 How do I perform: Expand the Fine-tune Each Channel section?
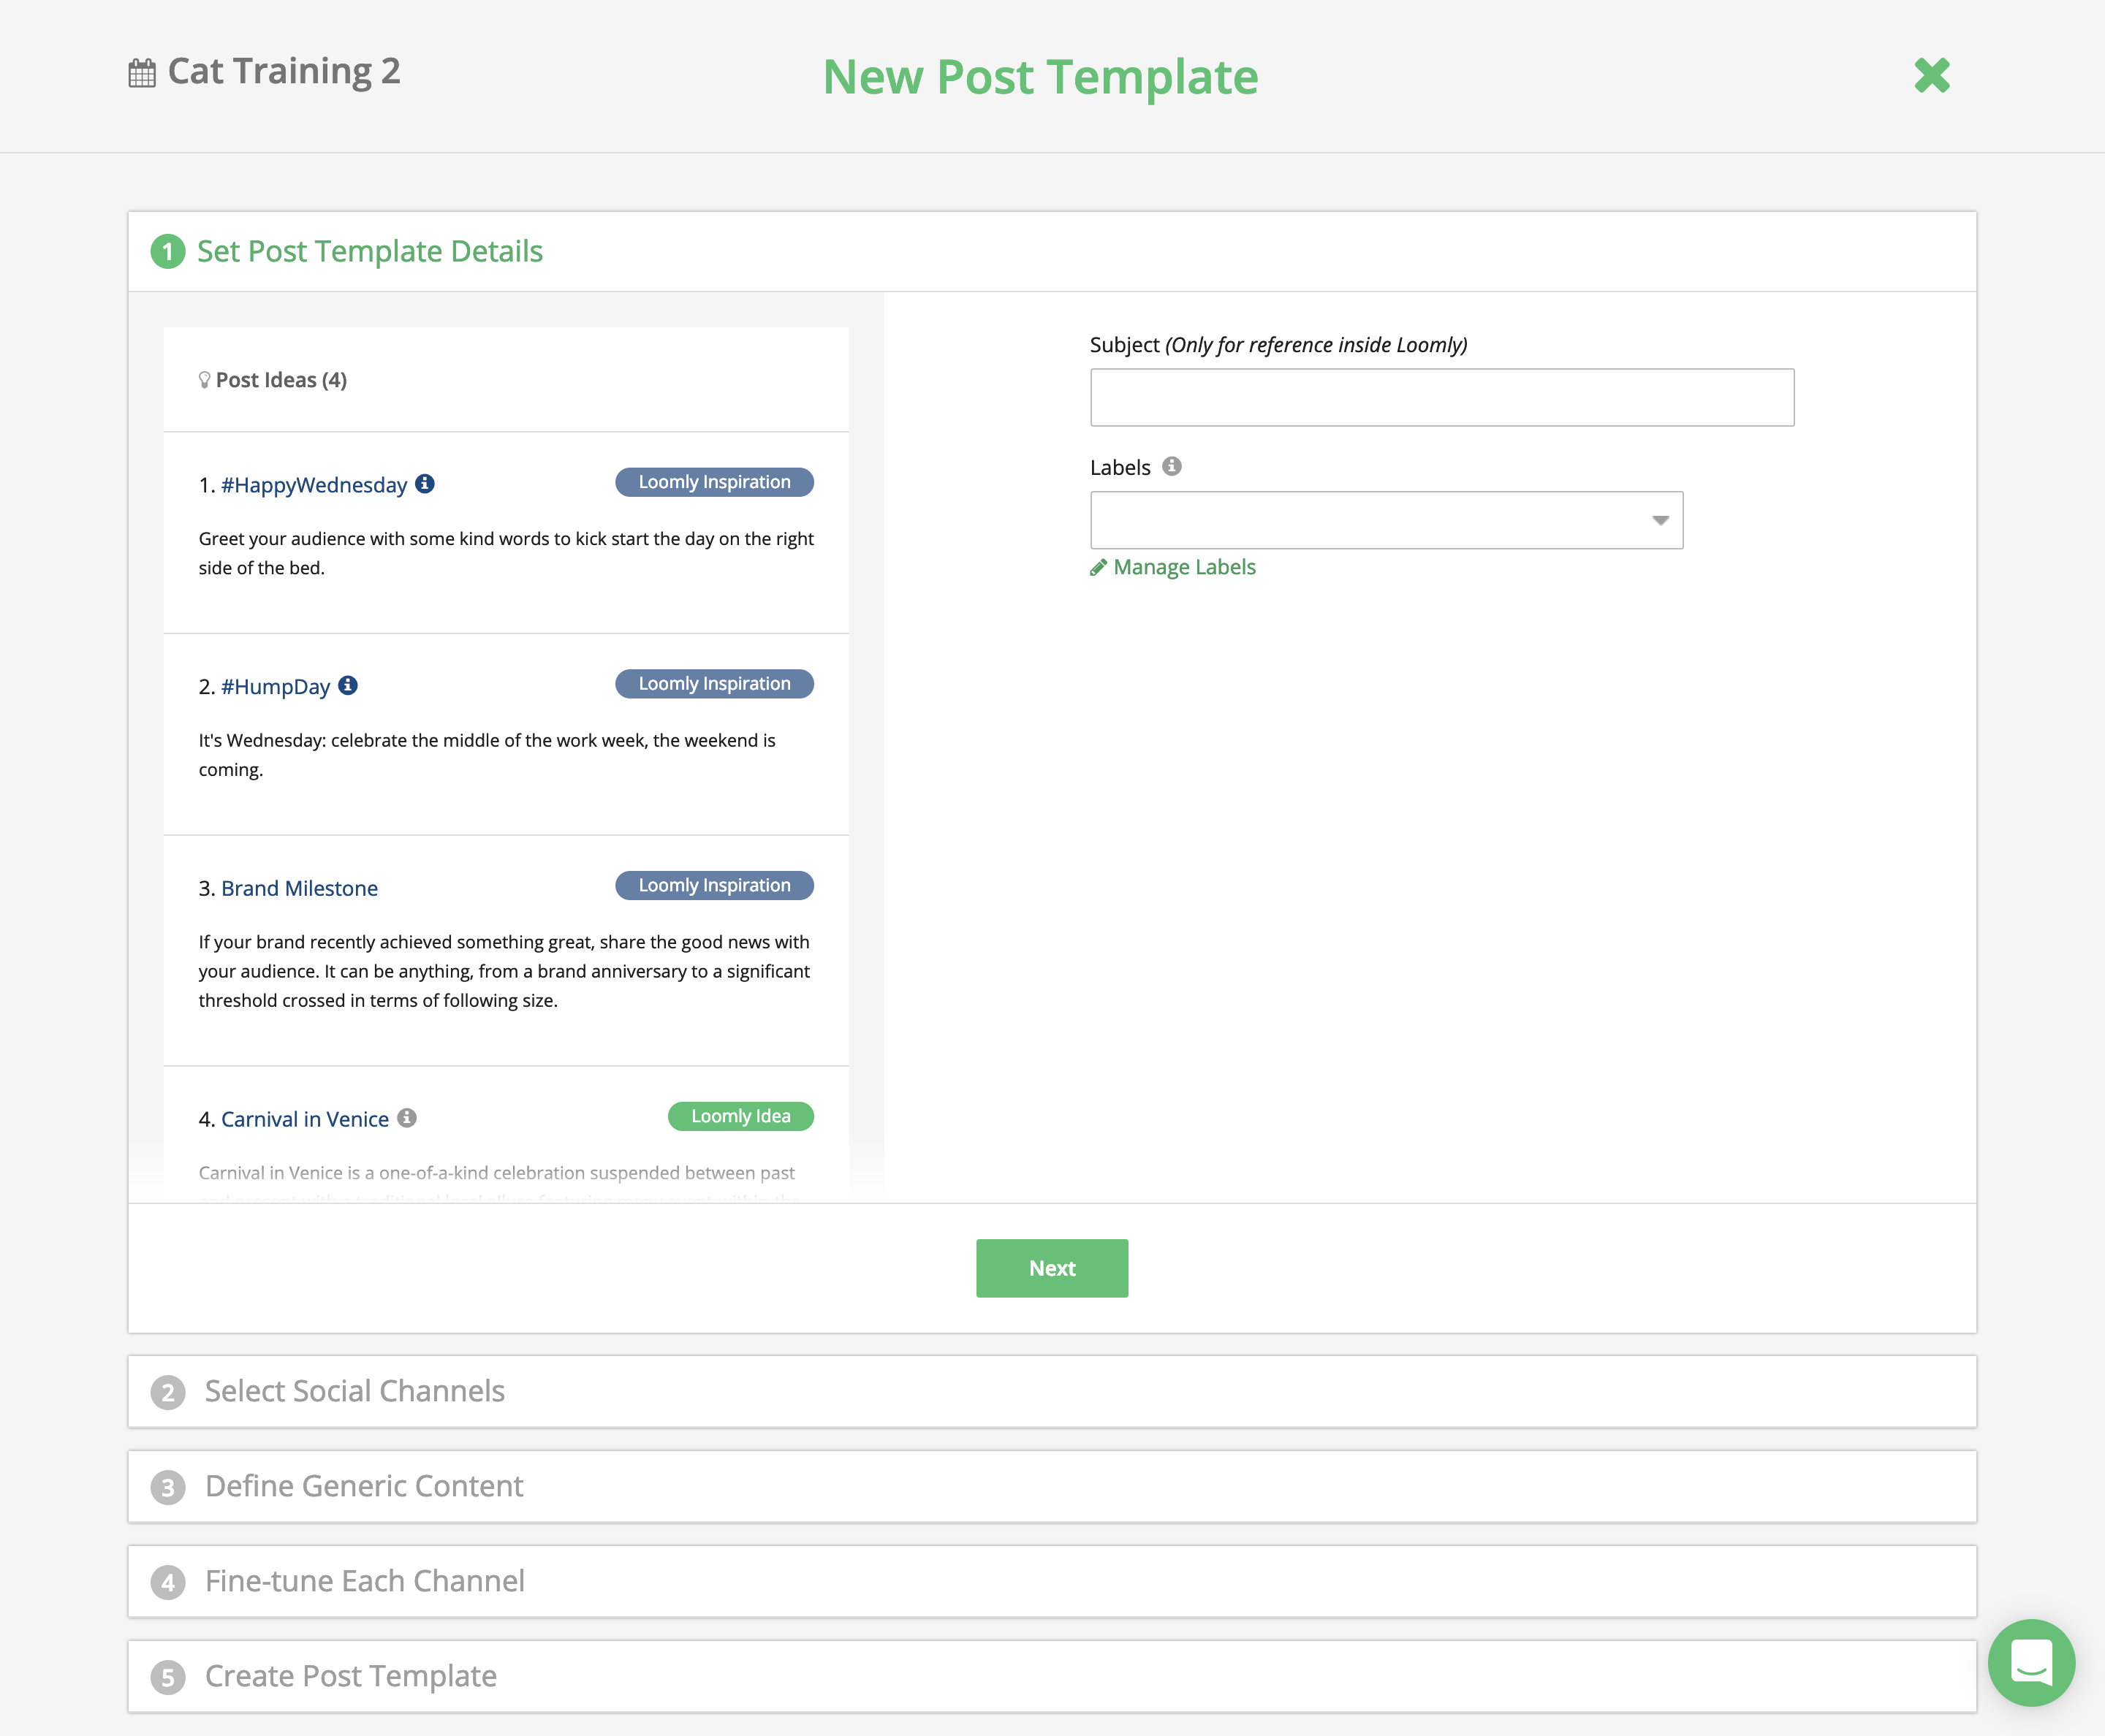[1052, 1580]
